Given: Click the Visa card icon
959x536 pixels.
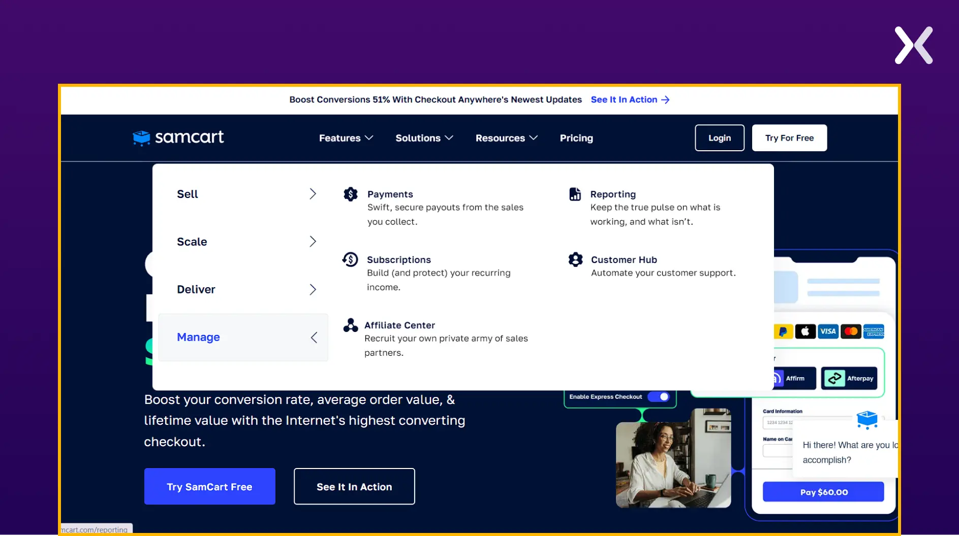Looking at the screenshot, I should coord(828,331).
